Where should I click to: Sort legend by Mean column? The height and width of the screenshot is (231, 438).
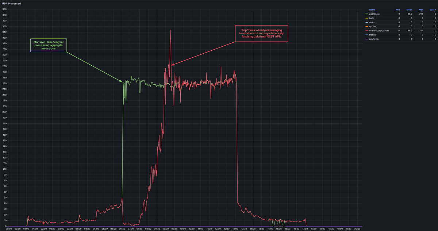click(x=410, y=9)
